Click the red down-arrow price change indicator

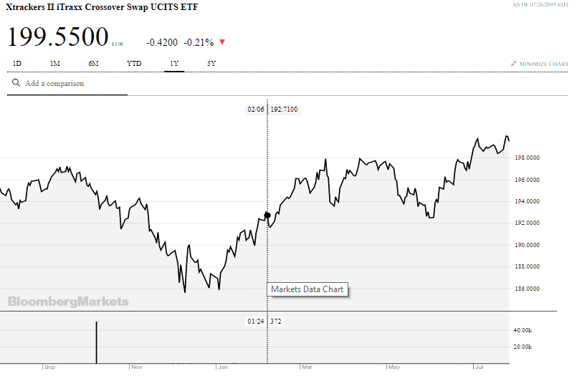[x=222, y=42]
